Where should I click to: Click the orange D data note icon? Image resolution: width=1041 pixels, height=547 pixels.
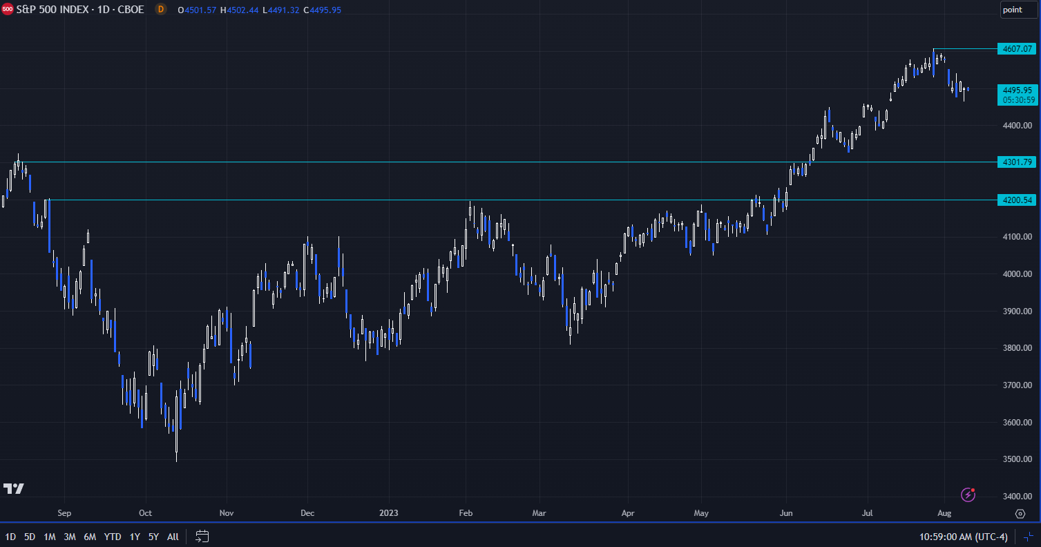point(160,10)
